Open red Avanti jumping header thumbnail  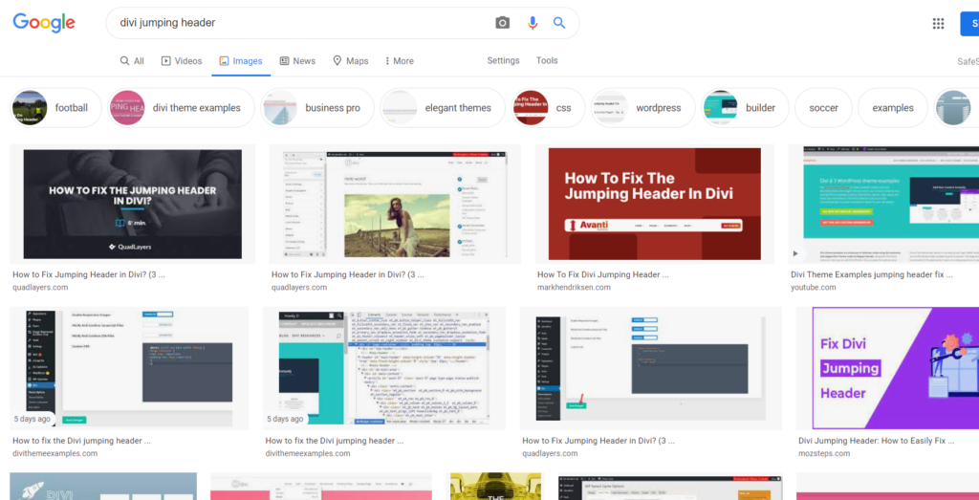(654, 205)
